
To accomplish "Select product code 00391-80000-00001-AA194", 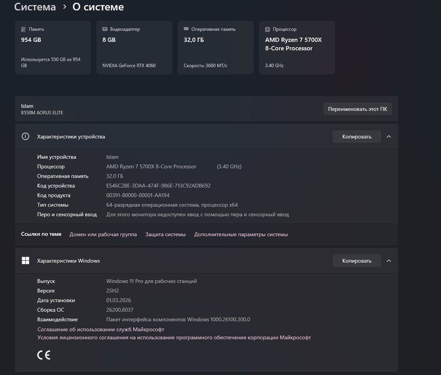I will click(138, 195).
